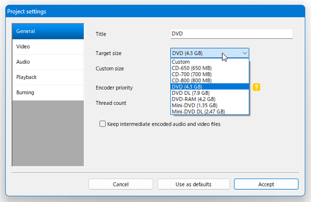Open the General settings category
311x202 pixels.
click(x=48, y=31)
